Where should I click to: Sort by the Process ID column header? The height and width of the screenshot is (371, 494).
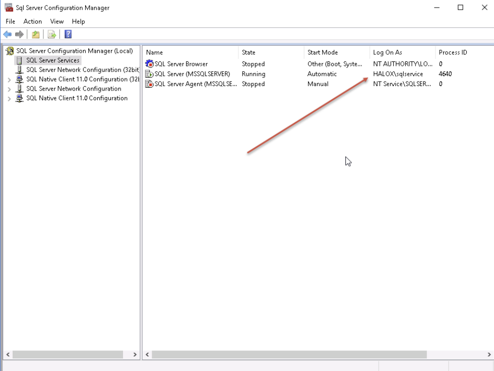(x=464, y=52)
